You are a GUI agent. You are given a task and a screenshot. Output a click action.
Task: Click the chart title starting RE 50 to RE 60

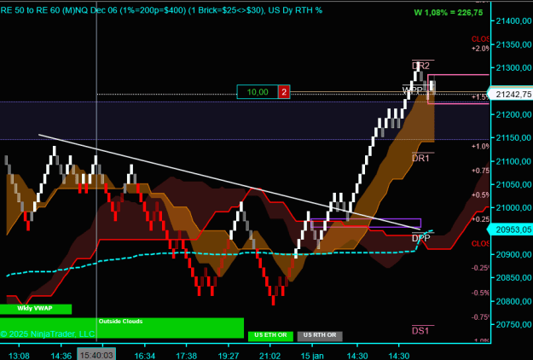[161, 10]
